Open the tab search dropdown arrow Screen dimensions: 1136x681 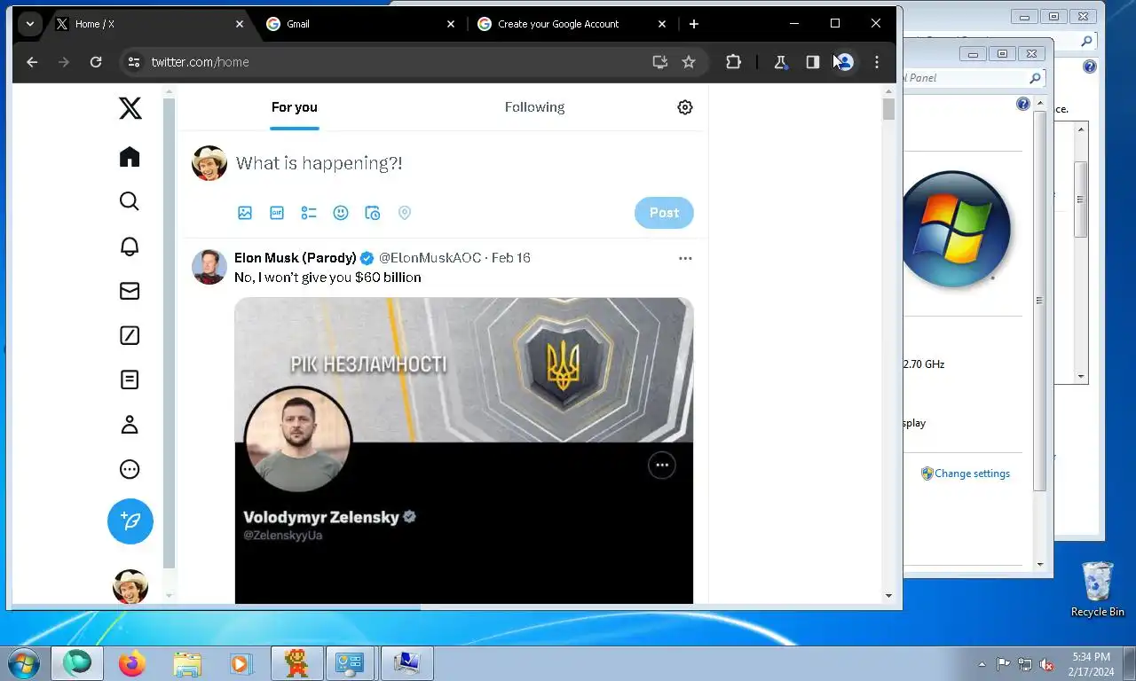30,24
